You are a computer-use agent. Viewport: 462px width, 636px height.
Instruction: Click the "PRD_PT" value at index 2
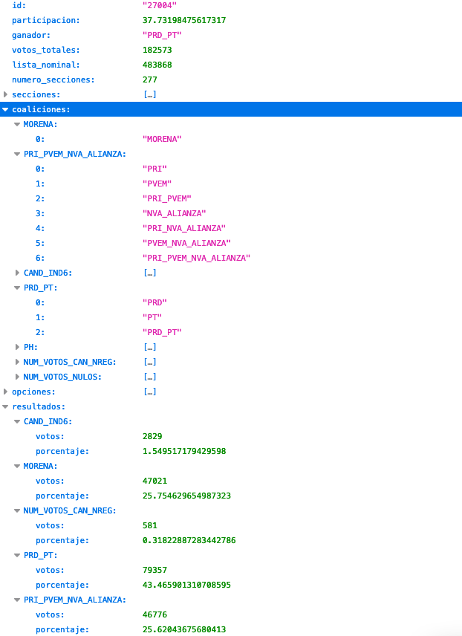click(162, 332)
